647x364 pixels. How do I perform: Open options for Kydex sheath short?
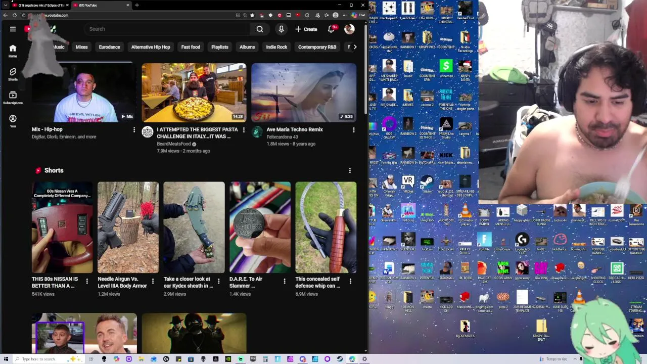(x=219, y=281)
